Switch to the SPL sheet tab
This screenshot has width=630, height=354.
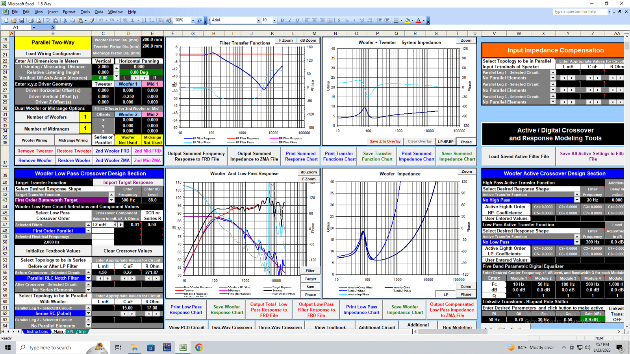(70, 332)
